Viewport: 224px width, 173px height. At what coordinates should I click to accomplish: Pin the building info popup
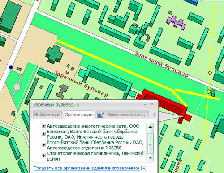pyautogui.click(x=145, y=104)
